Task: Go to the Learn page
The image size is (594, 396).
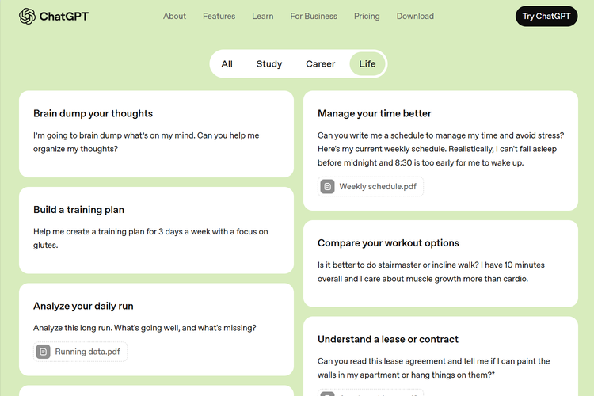Action: pyautogui.click(x=263, y=16)
